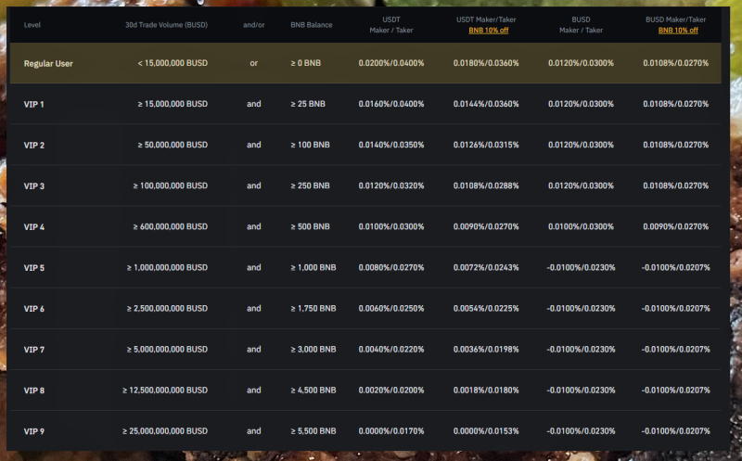Click the '≥ 25 BNB' balance cell
Image resolution: width=742 pixels, height=461 pixels.
tap(308, 104)
